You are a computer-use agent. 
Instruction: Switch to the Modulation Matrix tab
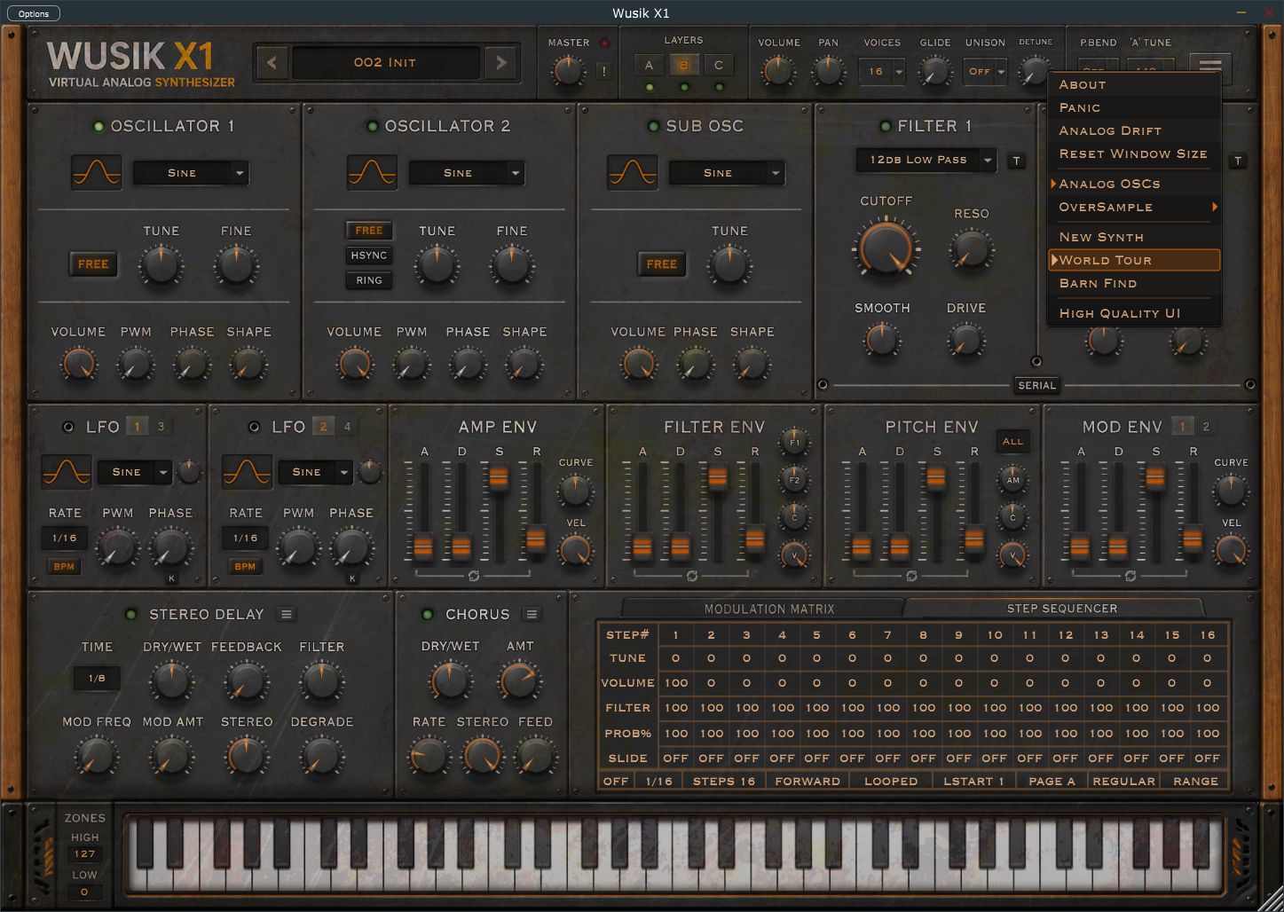click(768, 609)
